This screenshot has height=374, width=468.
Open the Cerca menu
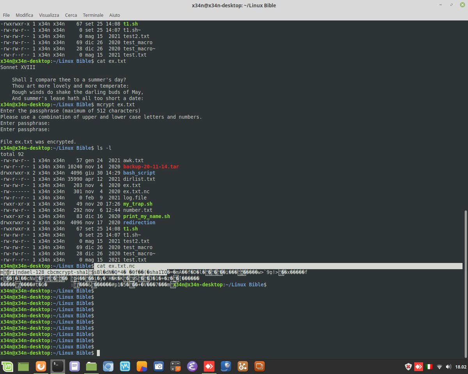coord(71,15)
